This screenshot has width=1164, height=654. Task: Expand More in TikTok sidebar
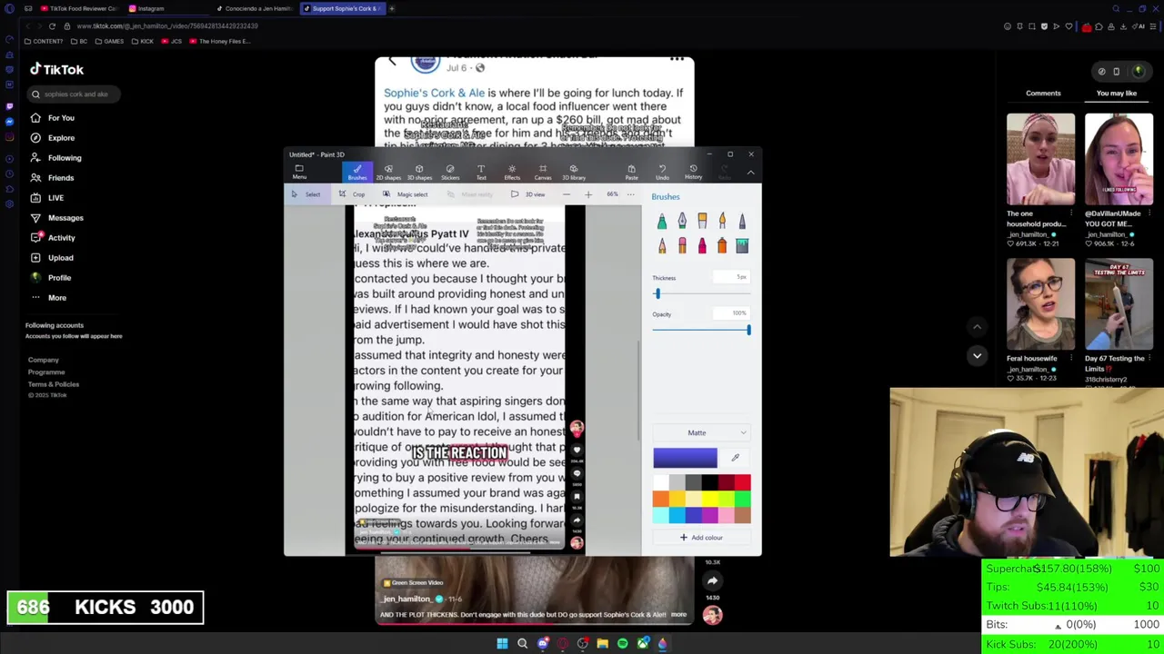[x=48, y=297]
